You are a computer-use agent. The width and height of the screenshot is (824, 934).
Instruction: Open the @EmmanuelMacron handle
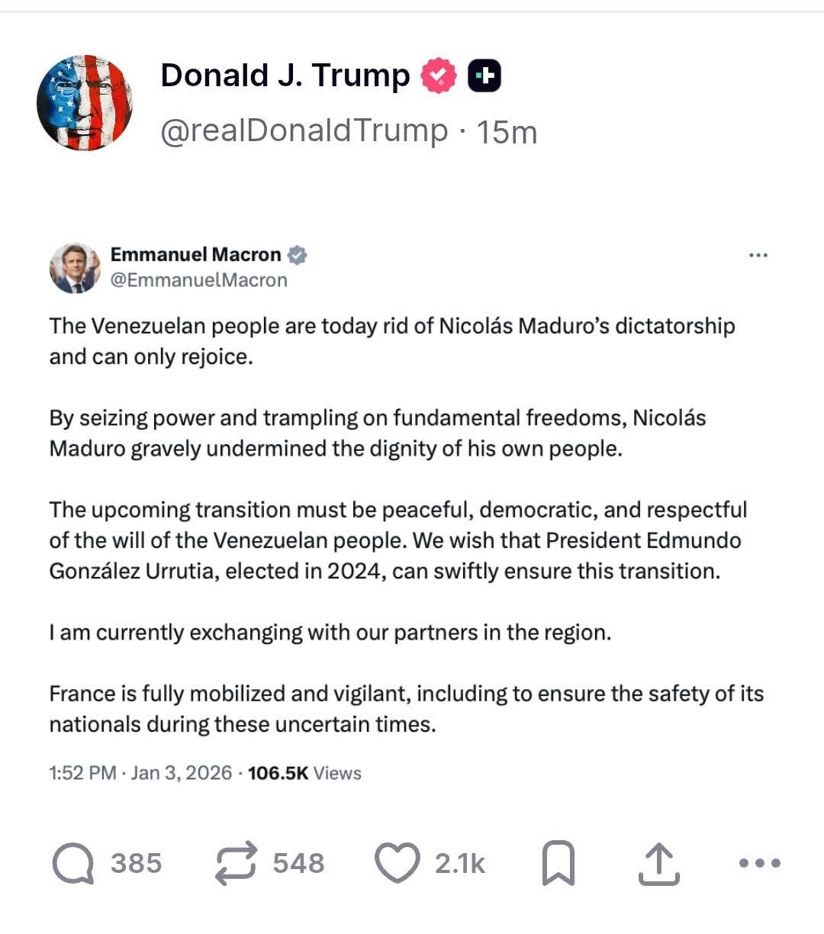pos(199,280)
